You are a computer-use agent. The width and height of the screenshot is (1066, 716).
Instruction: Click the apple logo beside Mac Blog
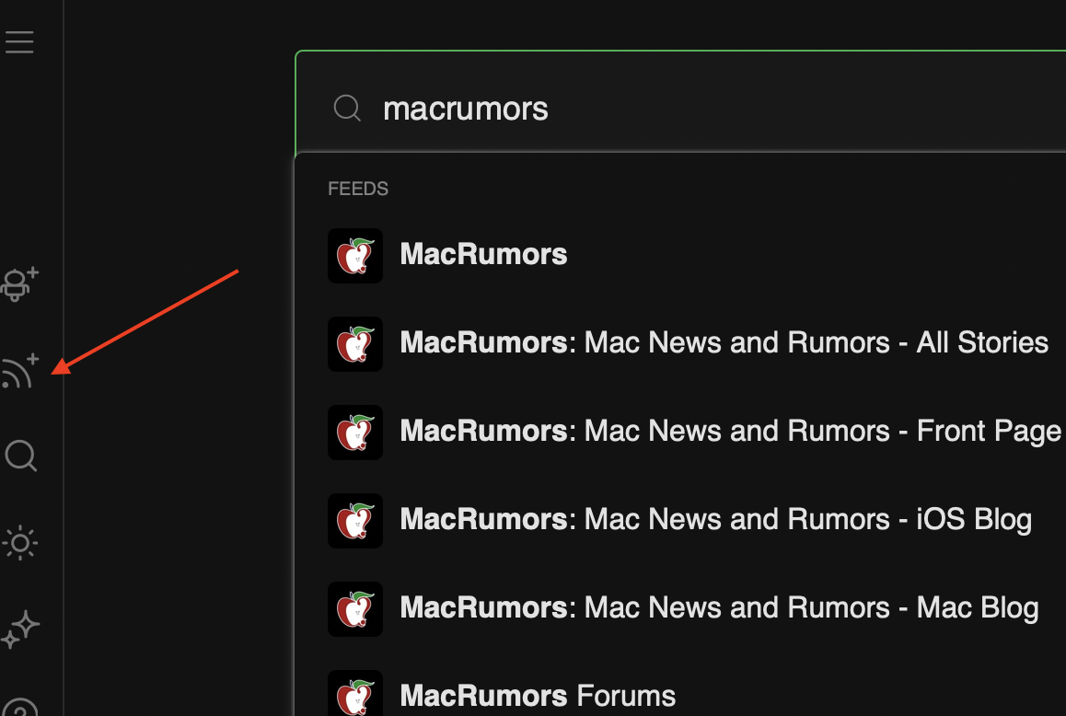click(x=355, y=609)
